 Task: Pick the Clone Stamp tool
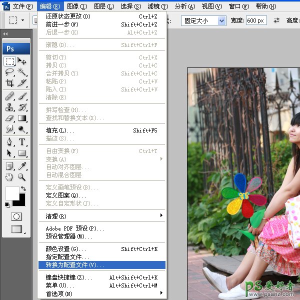pos(9,106)
